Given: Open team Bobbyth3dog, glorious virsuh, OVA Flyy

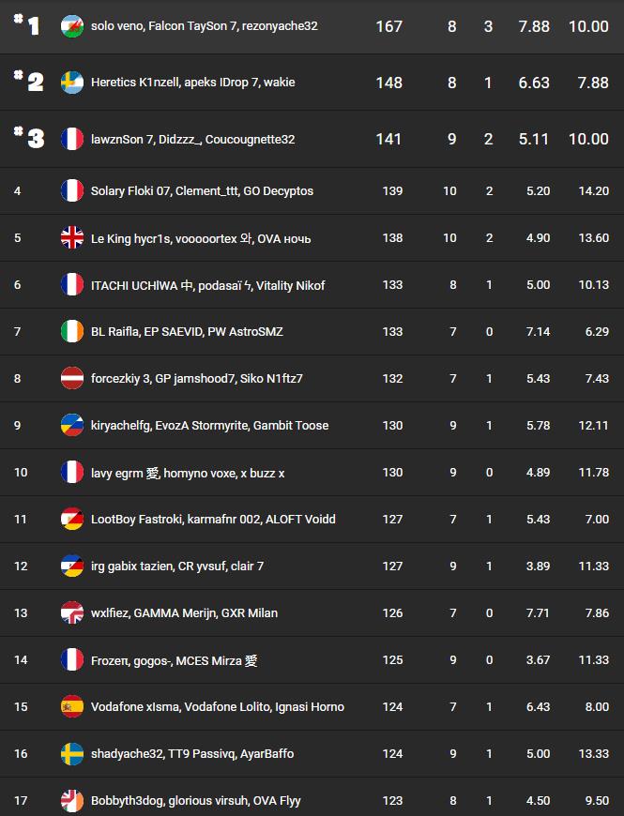Looking at the screenshot, I should click(195, 801).
